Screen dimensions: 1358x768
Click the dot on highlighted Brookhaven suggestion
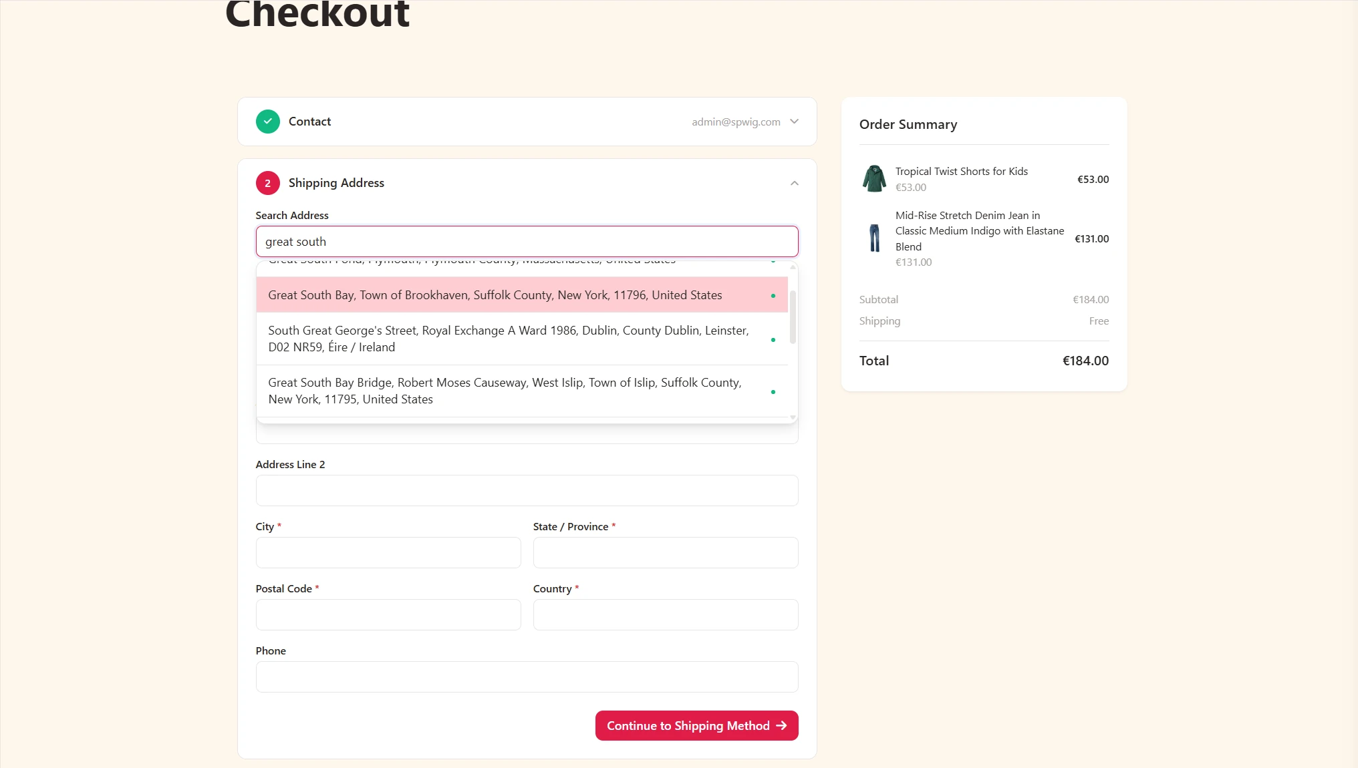pos(773,296)
